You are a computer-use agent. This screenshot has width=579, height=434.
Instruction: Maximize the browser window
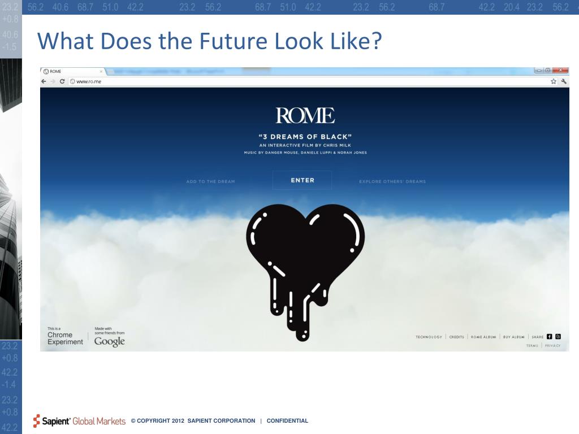[547, 70]
